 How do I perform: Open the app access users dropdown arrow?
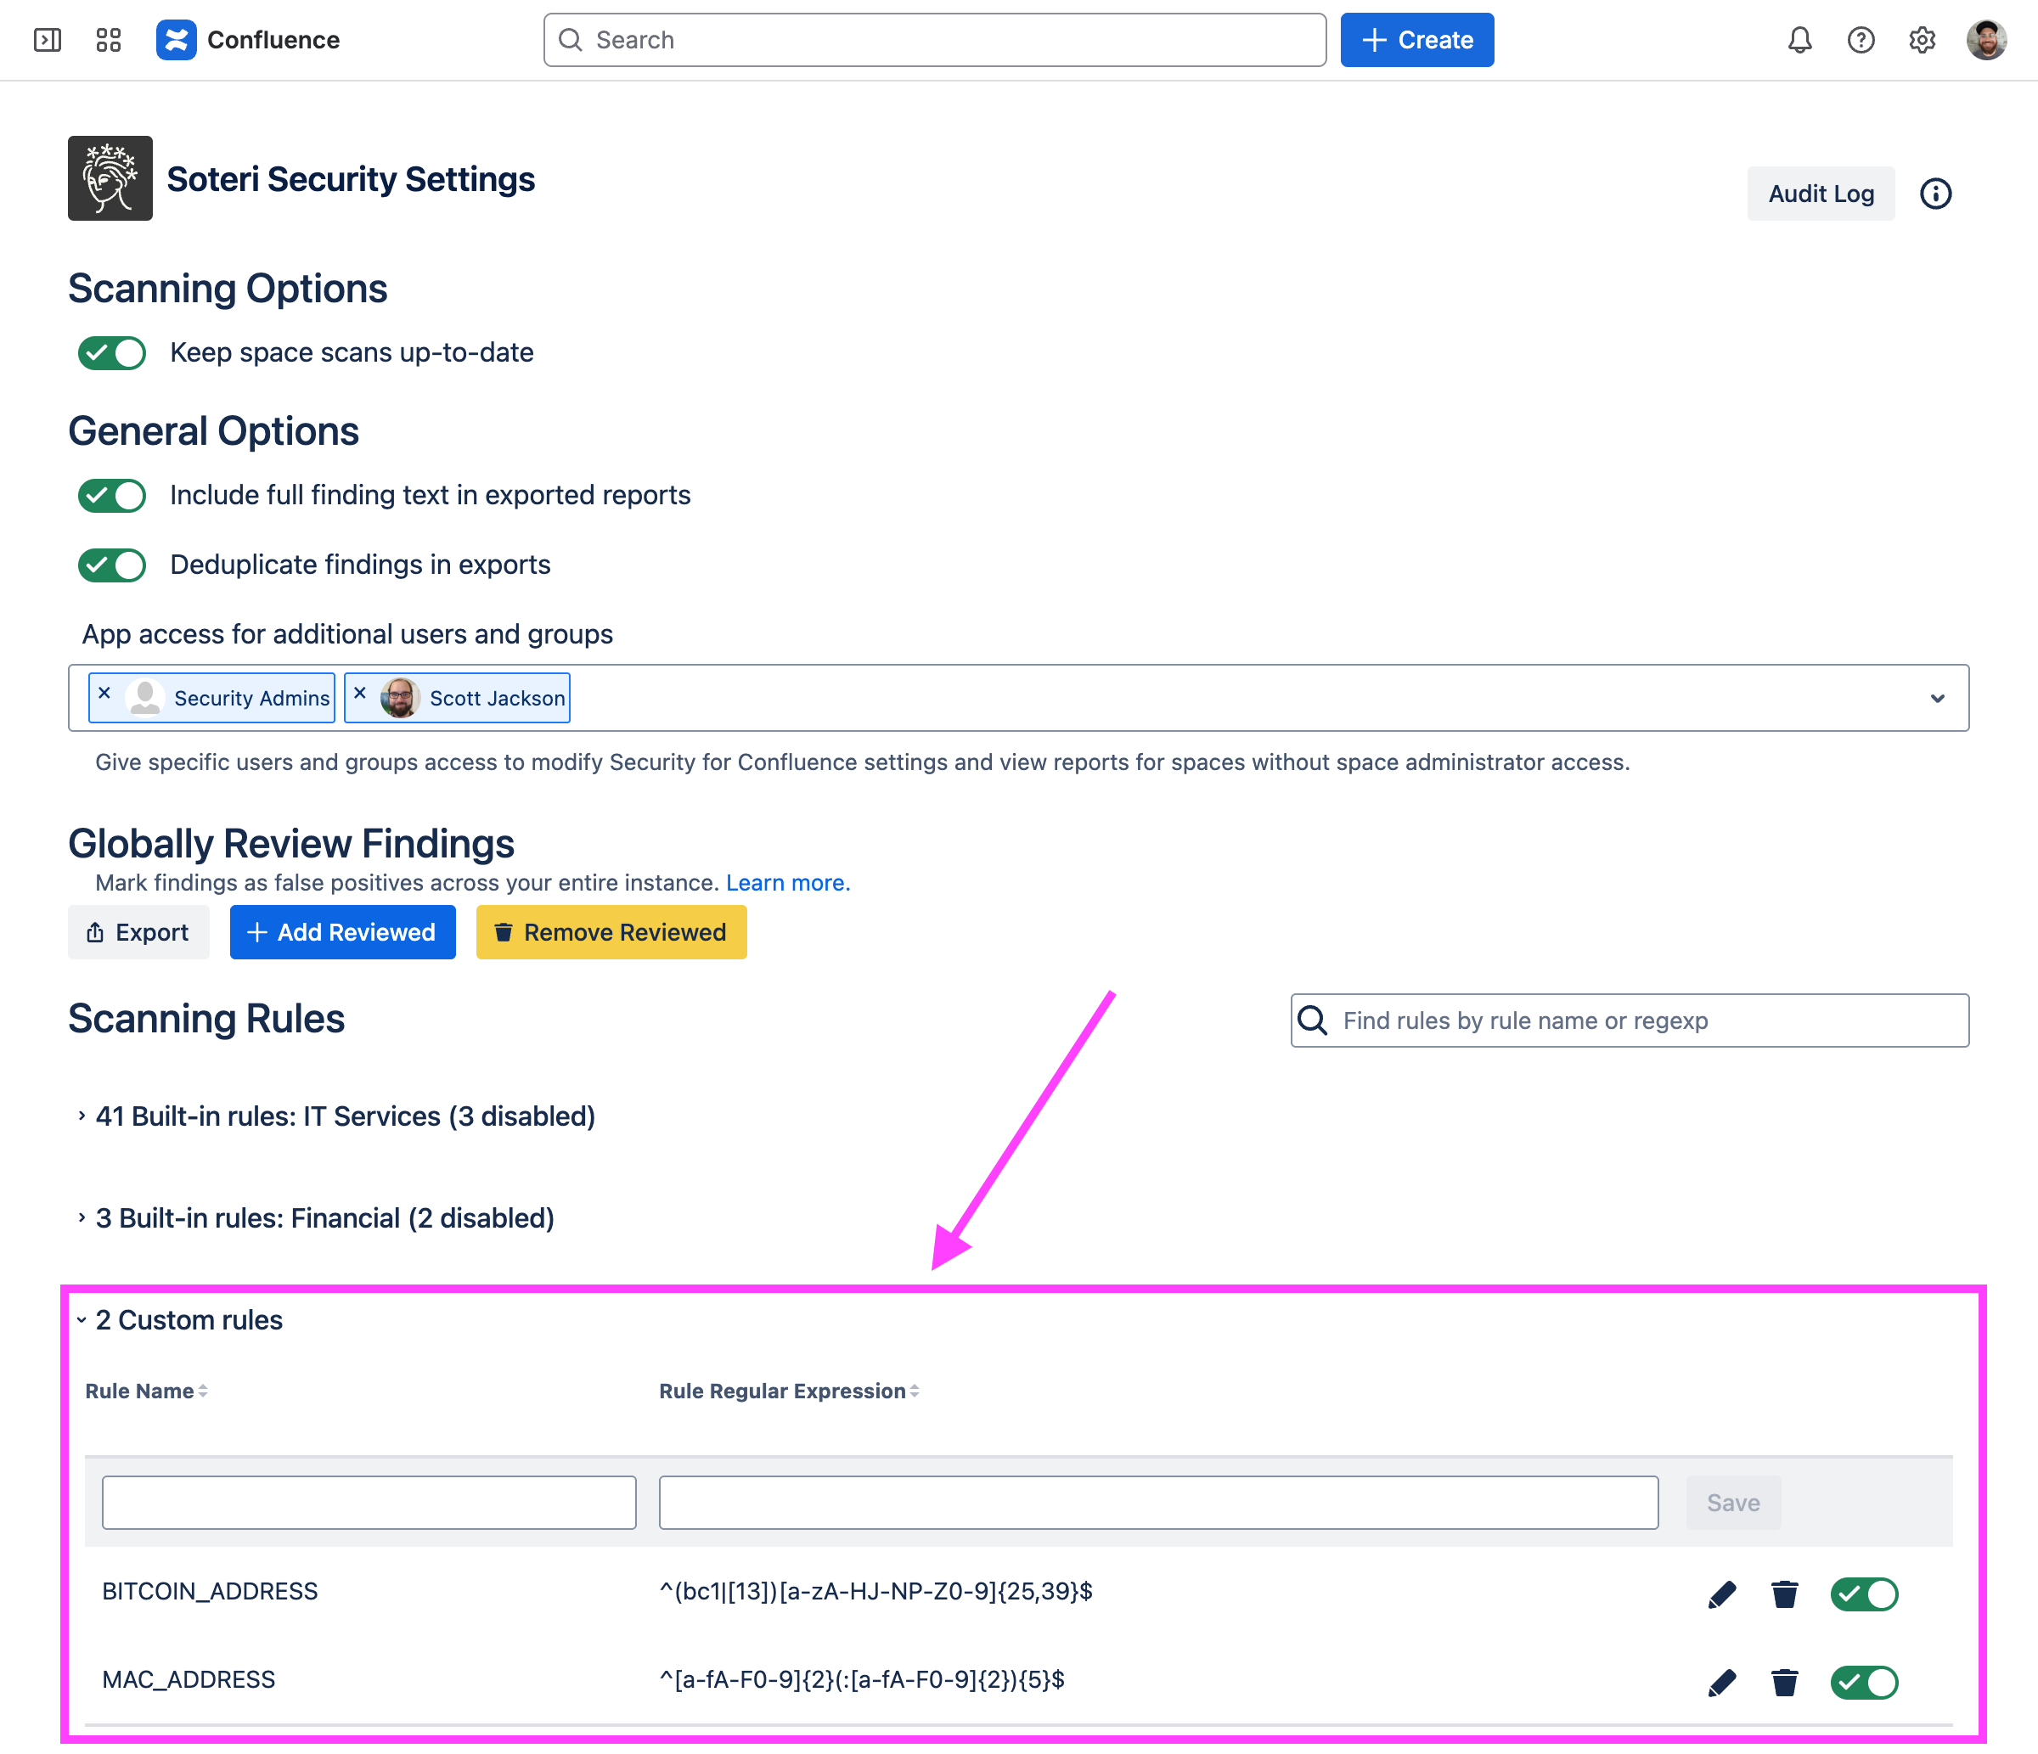[1937, 698]
